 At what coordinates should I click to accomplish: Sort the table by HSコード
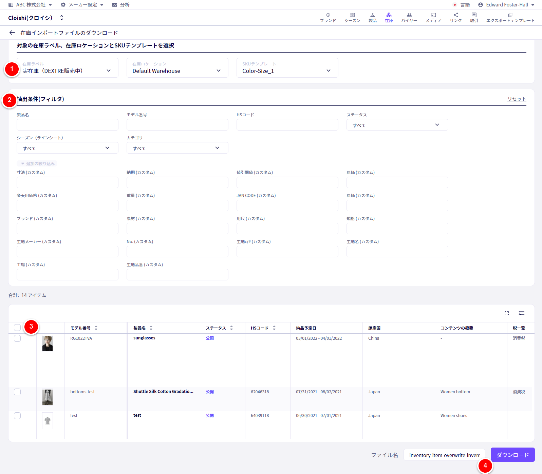(274, 328)
